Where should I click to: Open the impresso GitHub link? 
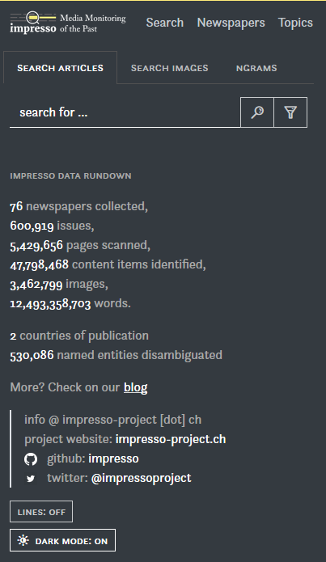click(113, 458)
